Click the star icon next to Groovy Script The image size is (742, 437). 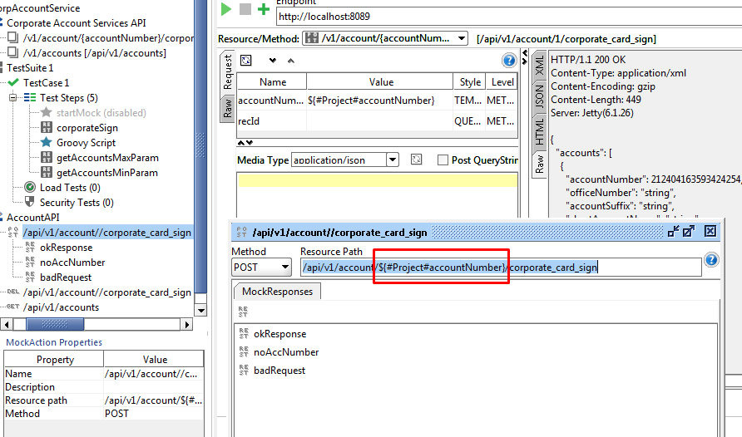click(47, 143)
